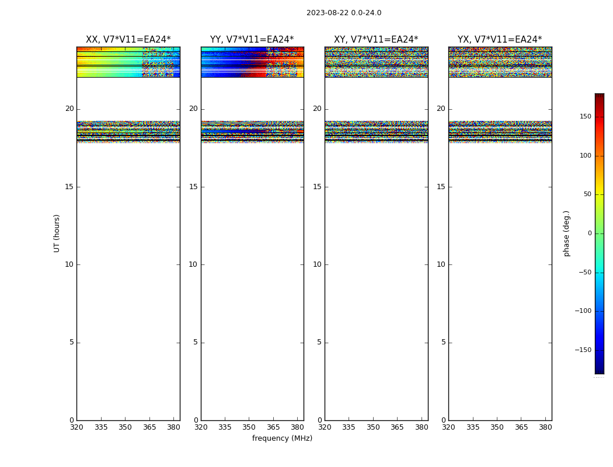Click the phase colorbar gradient strip
This screenshot has height=467, width=613.
(600, 233)
